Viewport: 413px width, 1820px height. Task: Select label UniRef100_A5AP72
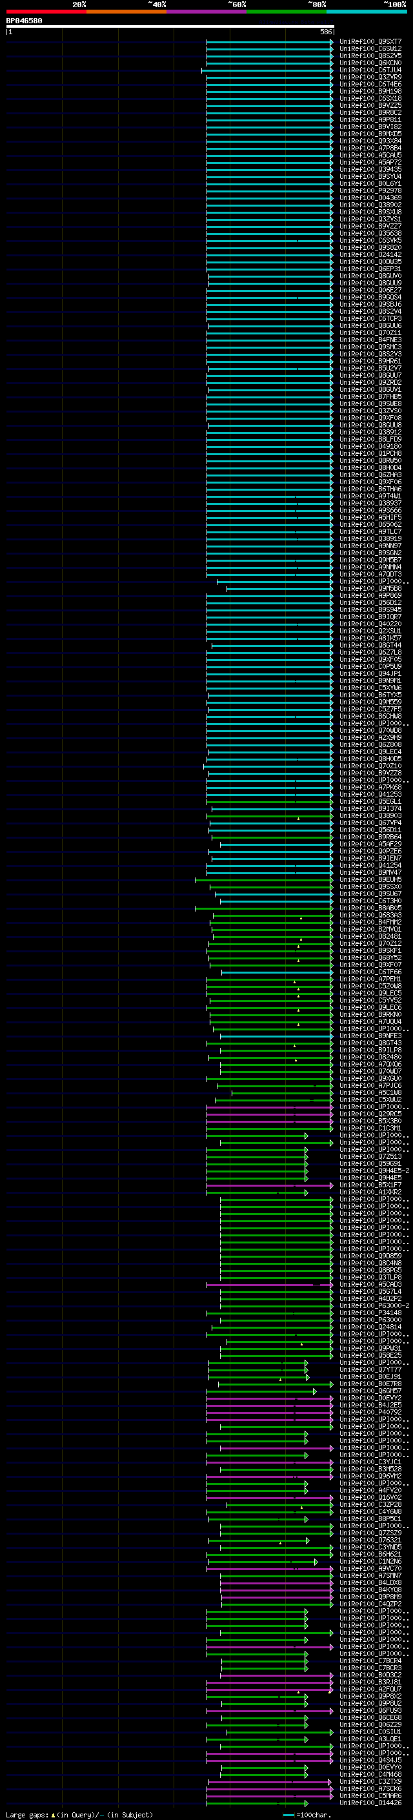click(370, 163)
